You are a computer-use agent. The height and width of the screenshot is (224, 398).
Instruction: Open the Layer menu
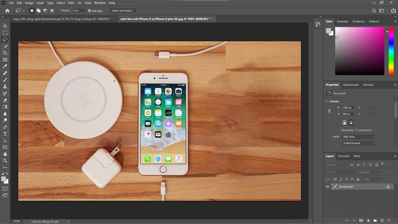pos(40,3)
